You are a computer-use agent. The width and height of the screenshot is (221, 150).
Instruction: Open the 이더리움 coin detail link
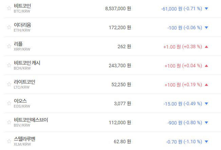[x=22, y=25]
